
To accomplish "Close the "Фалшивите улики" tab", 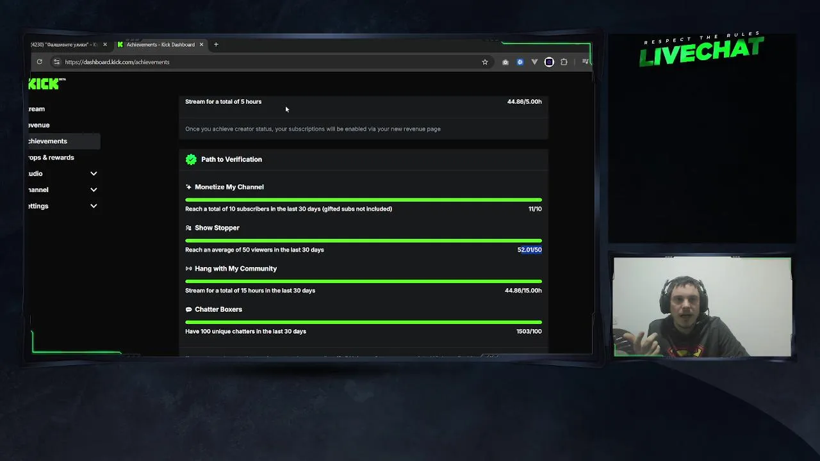I will (x=105, y=45).
